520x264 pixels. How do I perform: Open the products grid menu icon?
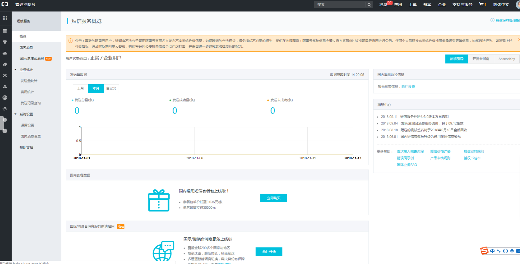click(5, 18)
